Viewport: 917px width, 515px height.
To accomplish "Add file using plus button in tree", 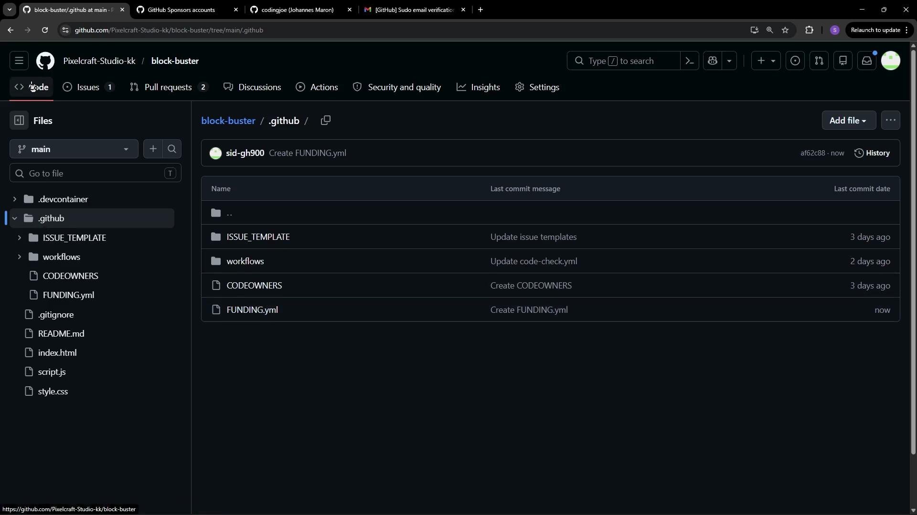I will tap(153, 149).
